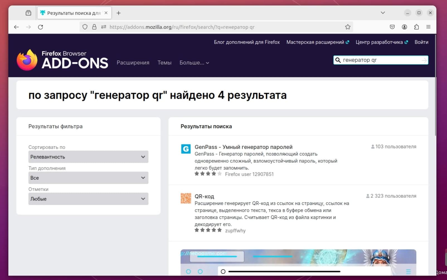The width and height of the screenshot is (447, 280).
Task: Click the 103 пользователя count
Action: click(393, 147)
